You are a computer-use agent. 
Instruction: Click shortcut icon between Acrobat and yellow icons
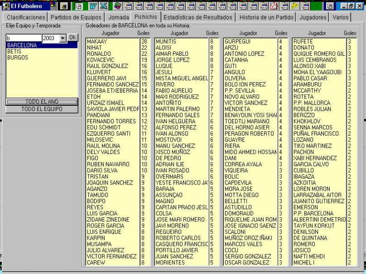click(x=284, y=6)
